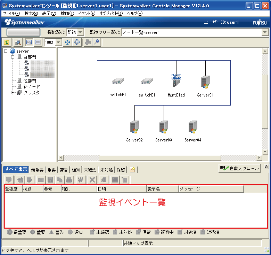The height and width of the screenshot is (255, 271).
Task: Open the 操作(T) menu
Action: click(x=67, y=14)
